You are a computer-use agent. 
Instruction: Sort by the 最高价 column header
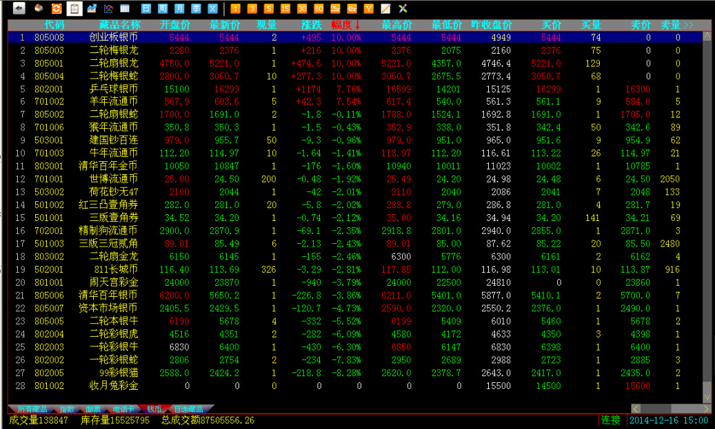click(396, 25)
